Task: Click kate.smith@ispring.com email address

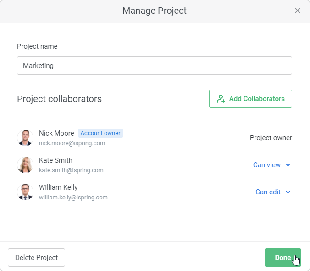Action: 71,170
